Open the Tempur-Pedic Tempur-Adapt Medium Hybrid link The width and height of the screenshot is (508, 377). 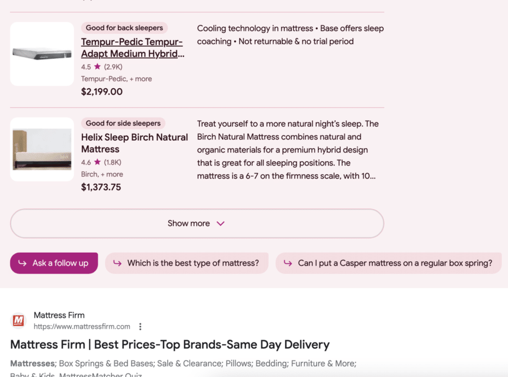pos(133,47)
